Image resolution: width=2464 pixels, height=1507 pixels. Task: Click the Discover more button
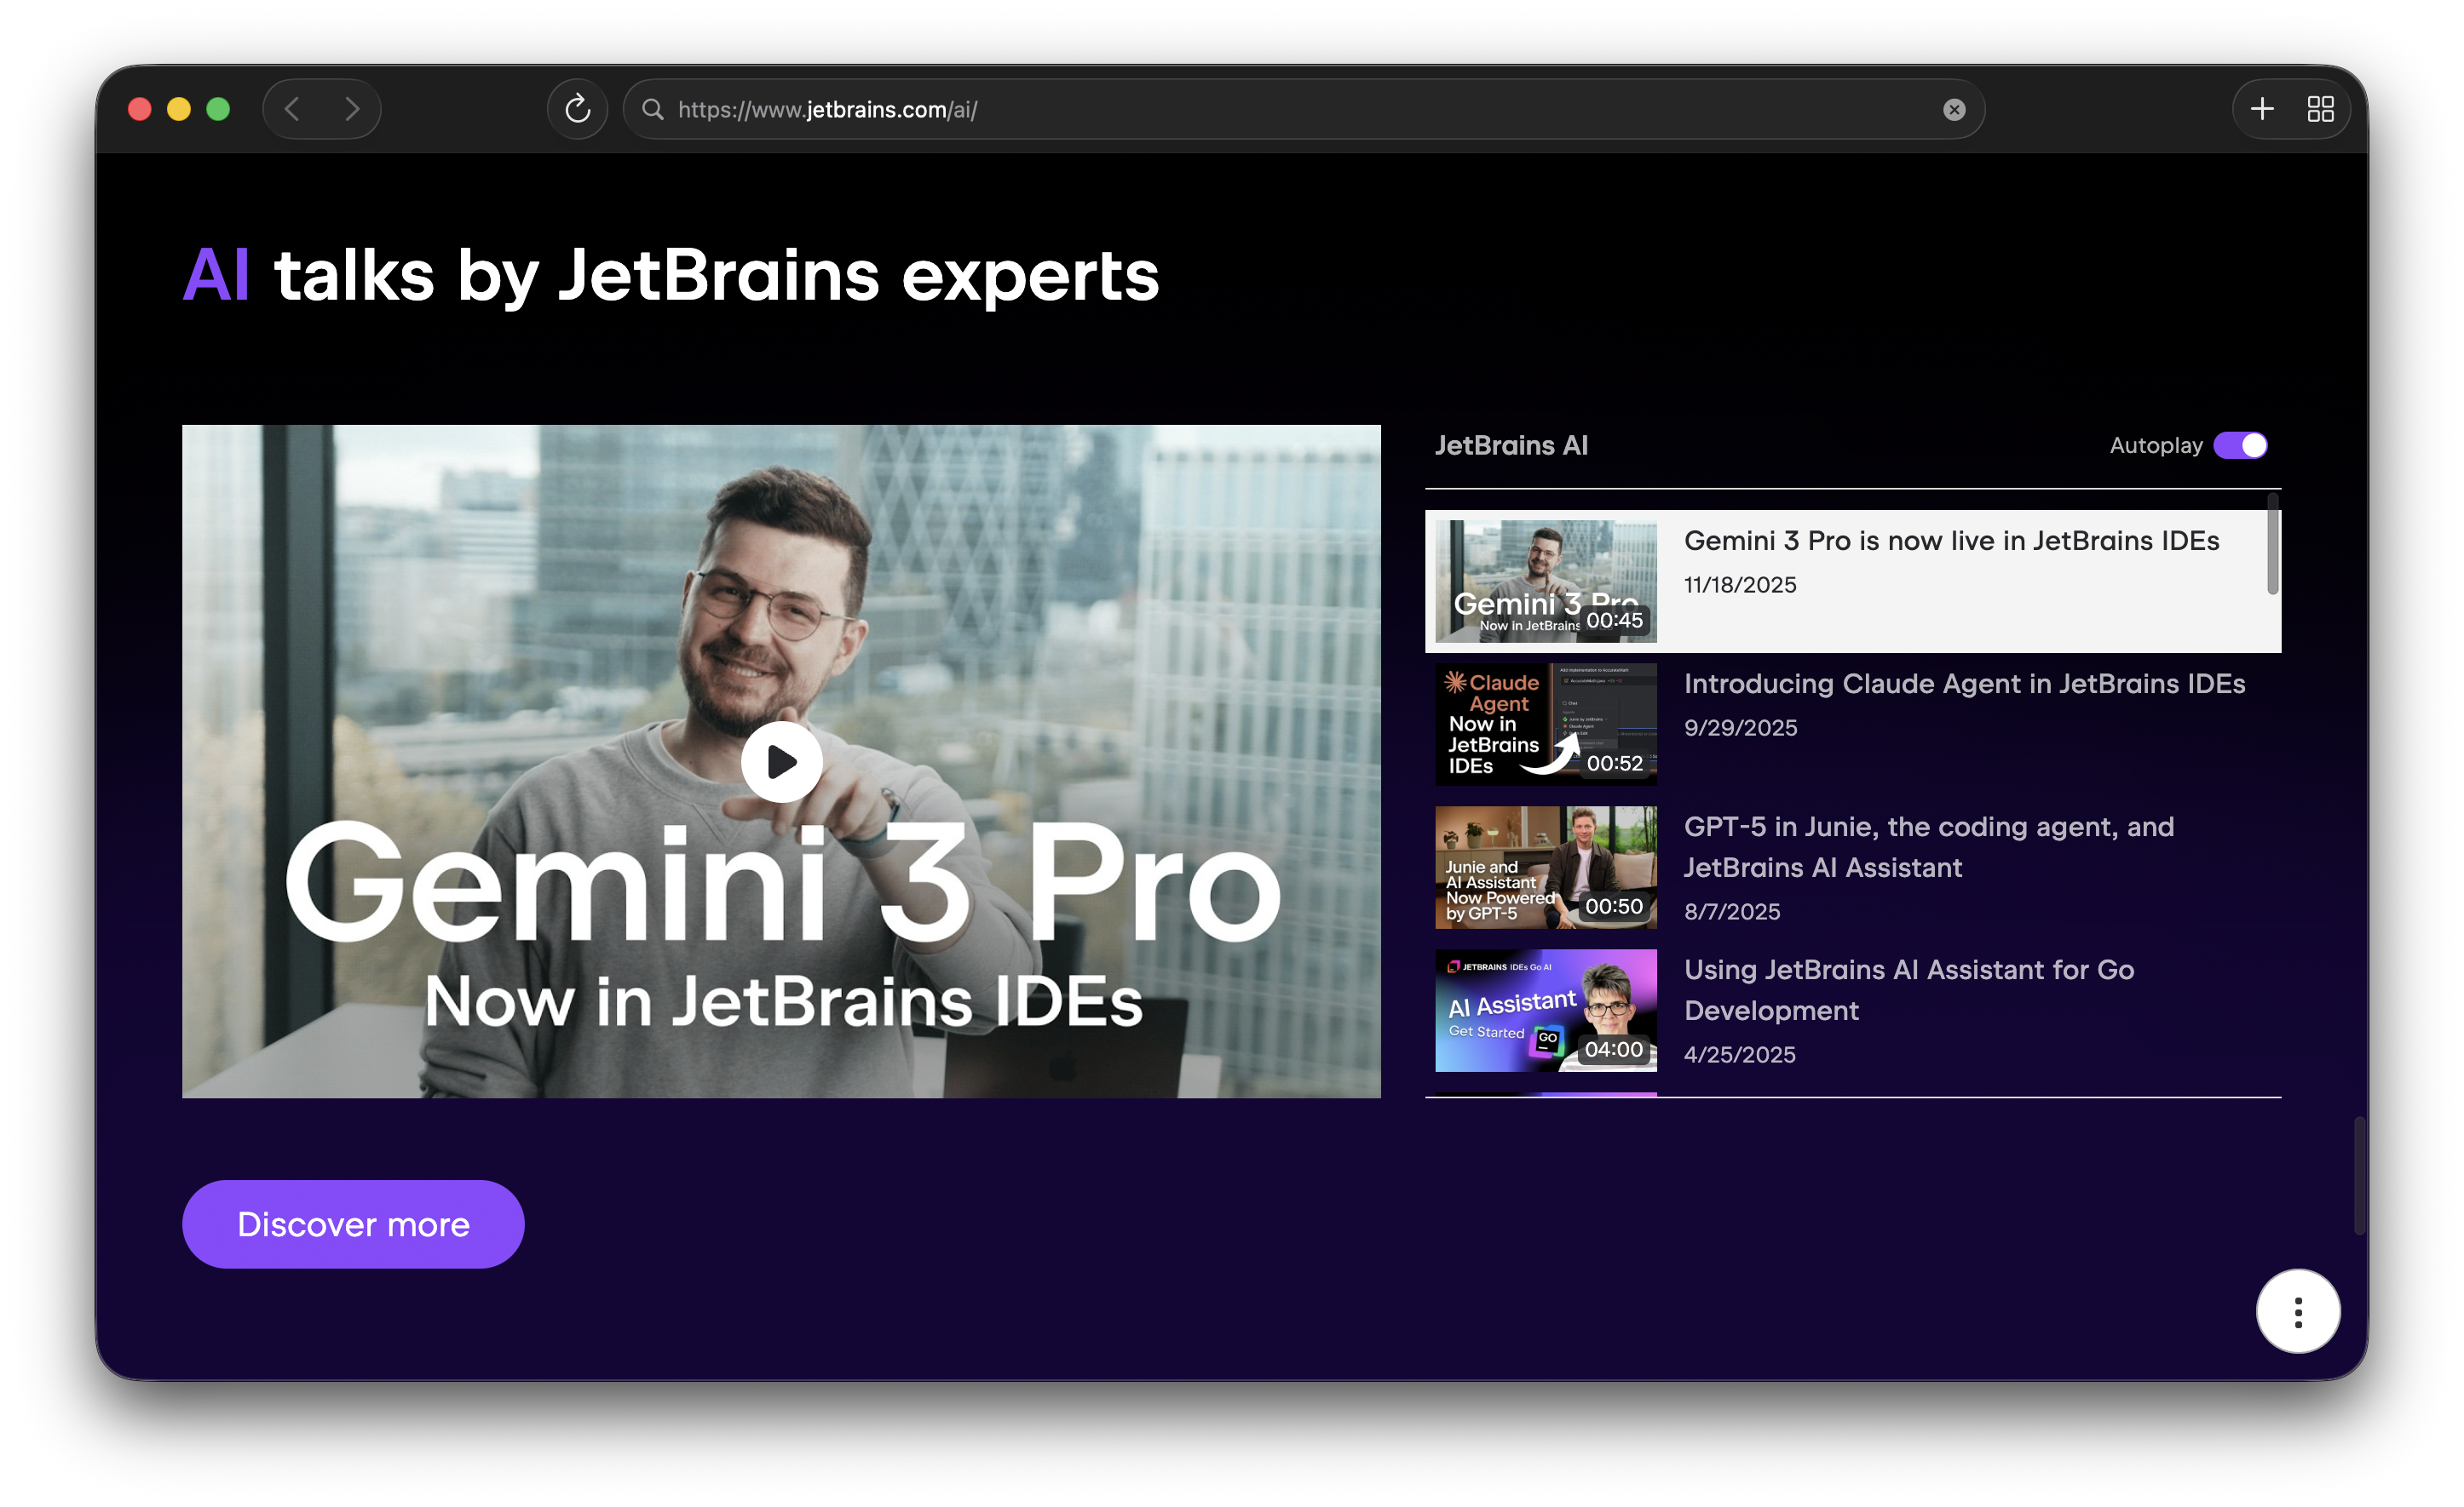tap(353, 1224)
